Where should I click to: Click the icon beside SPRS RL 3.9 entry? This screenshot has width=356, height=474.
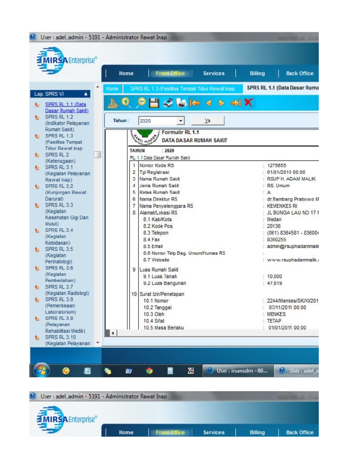(37, 318)
